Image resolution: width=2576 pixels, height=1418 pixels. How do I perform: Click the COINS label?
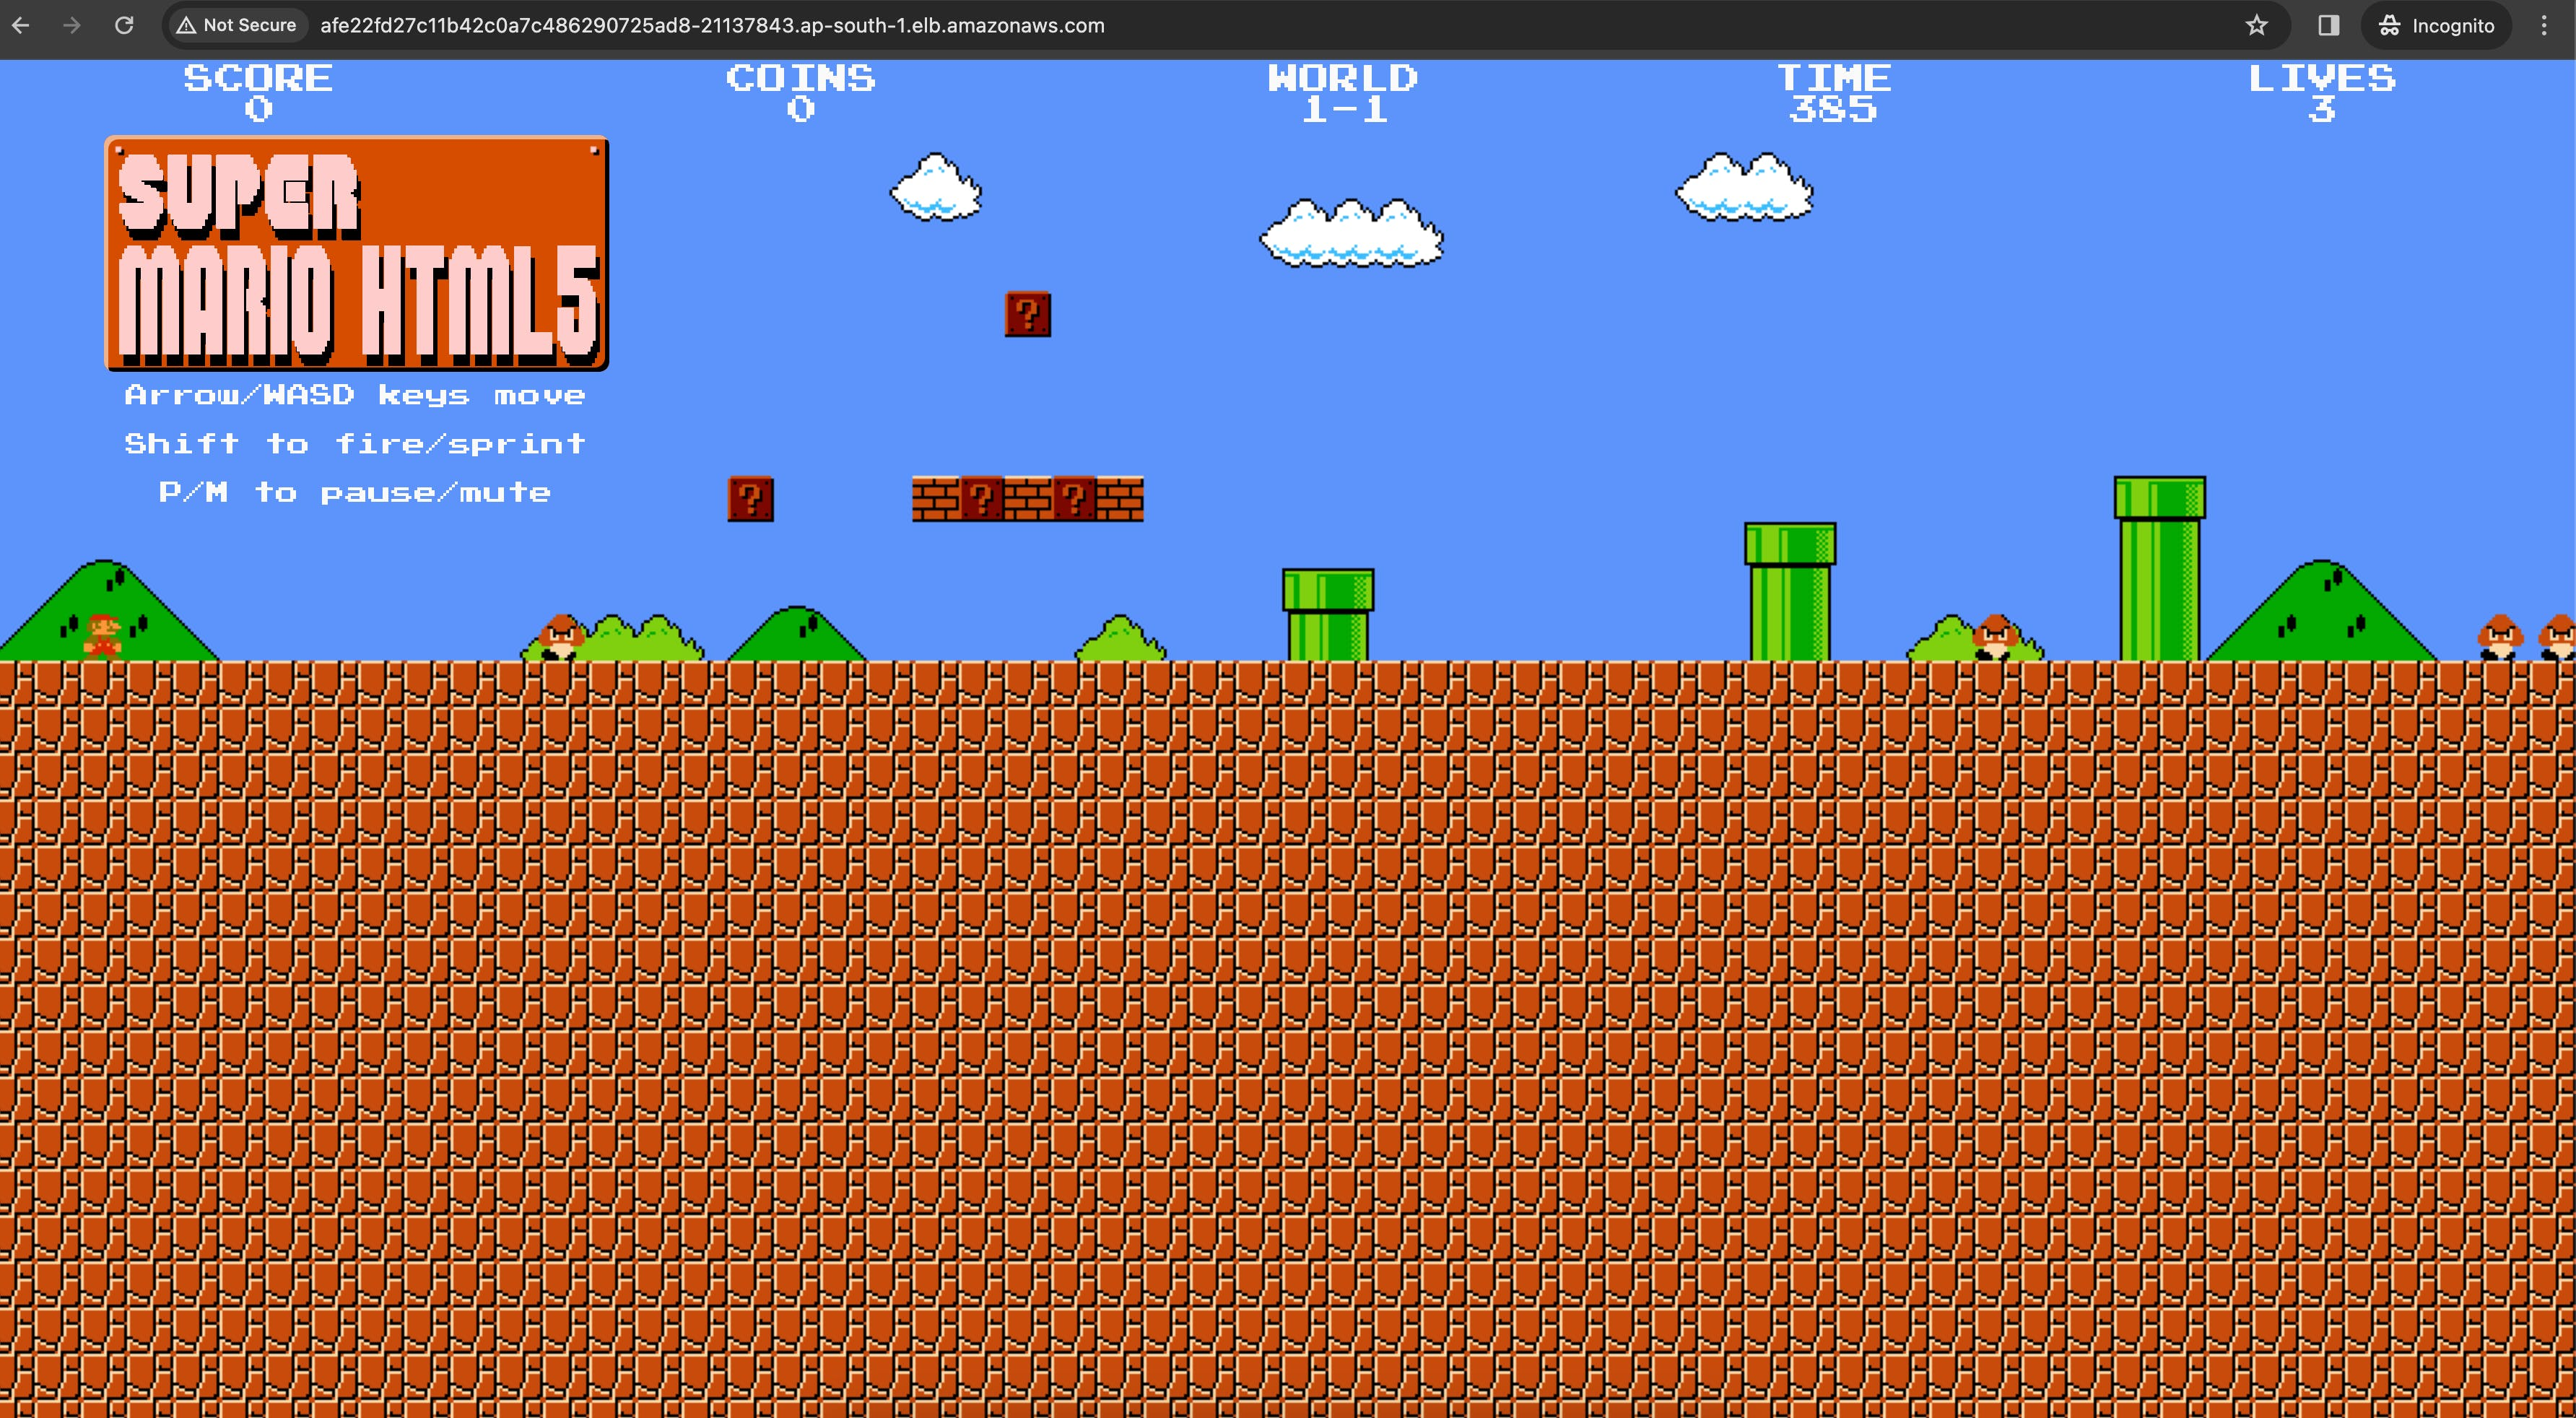(801, 78)
